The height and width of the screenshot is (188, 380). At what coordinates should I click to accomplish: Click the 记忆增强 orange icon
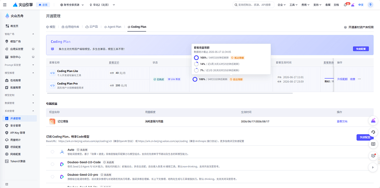tap(52, 122)
